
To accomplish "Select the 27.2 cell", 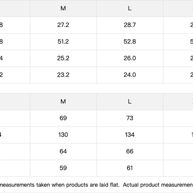I will 63,25.
